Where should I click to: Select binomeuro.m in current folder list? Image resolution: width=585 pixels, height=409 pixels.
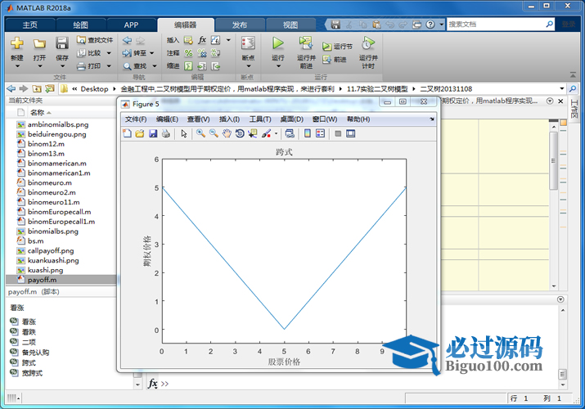[x=50, y=182]
